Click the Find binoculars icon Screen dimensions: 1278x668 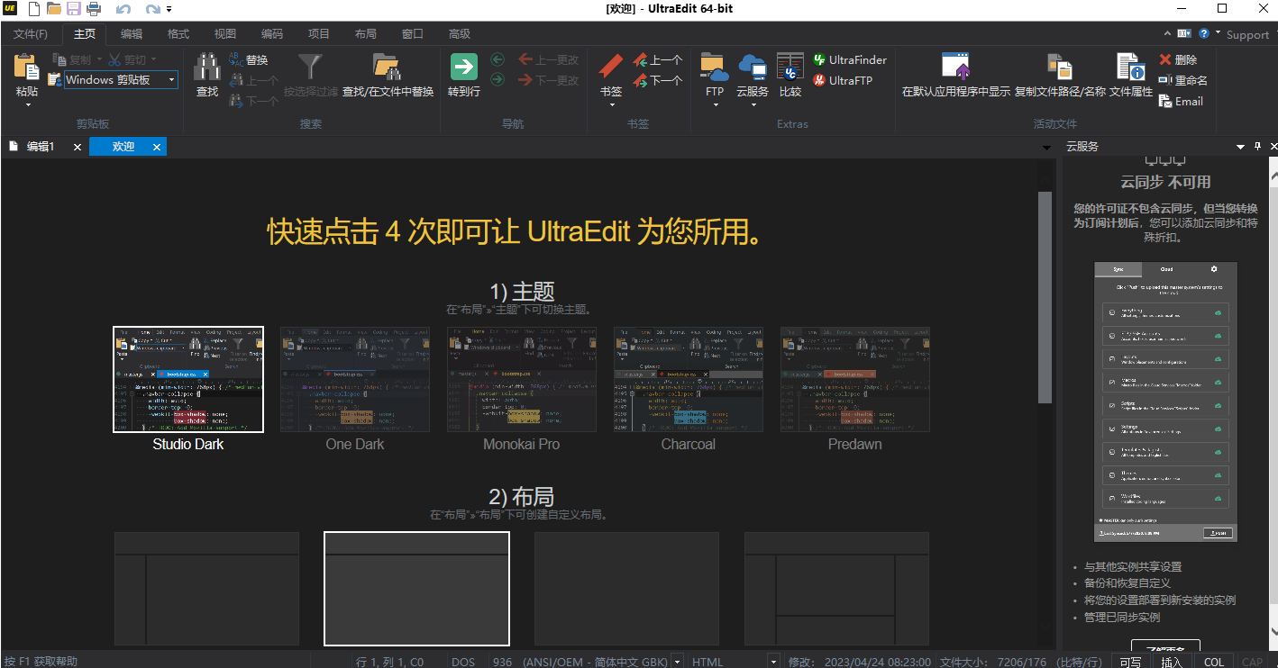point(207,68)
